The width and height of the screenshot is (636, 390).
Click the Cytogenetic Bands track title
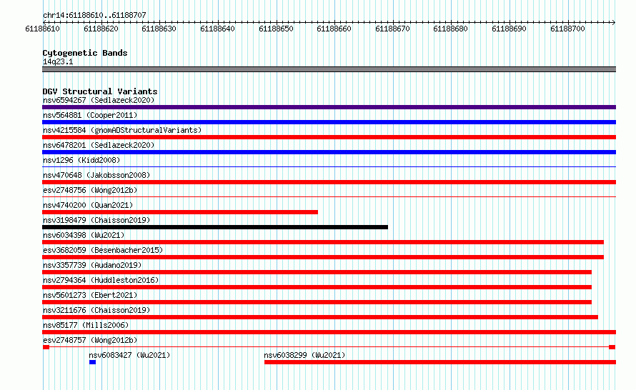point(85,53)
